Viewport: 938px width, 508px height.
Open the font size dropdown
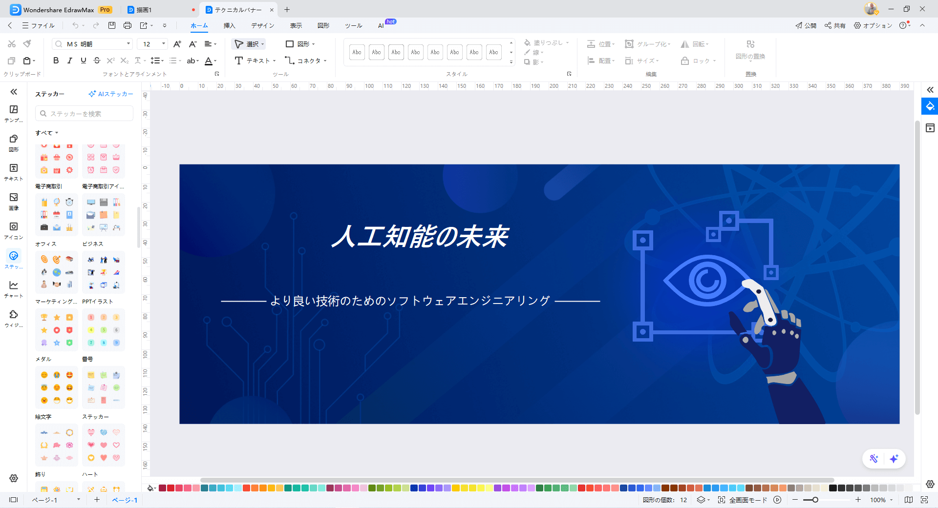164,43
